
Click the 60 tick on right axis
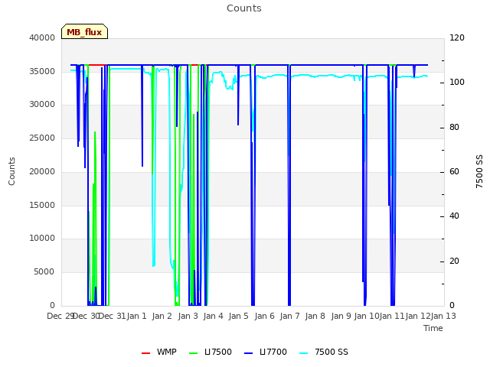pyautogui.click(x=454, y=171)
